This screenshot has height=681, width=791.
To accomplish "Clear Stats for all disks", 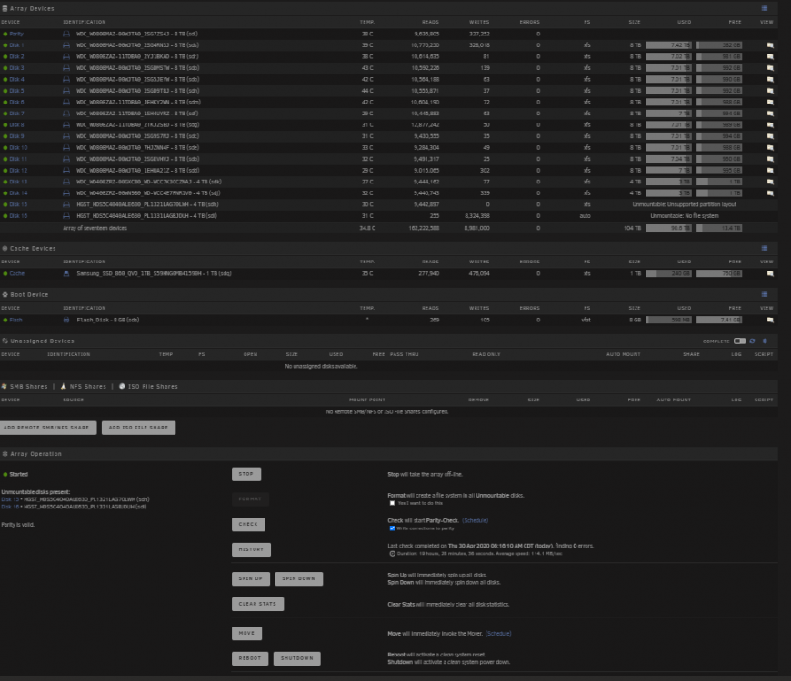I will [258, 604].
